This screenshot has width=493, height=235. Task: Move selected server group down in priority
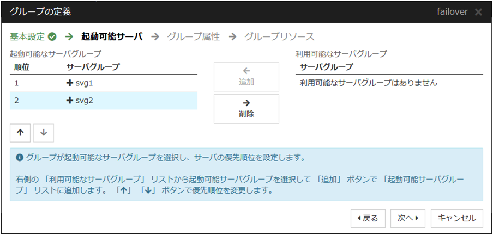44,133
